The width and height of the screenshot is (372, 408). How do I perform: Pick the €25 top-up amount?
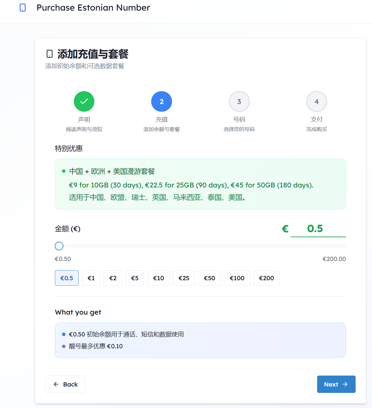(x=184, y=278)
